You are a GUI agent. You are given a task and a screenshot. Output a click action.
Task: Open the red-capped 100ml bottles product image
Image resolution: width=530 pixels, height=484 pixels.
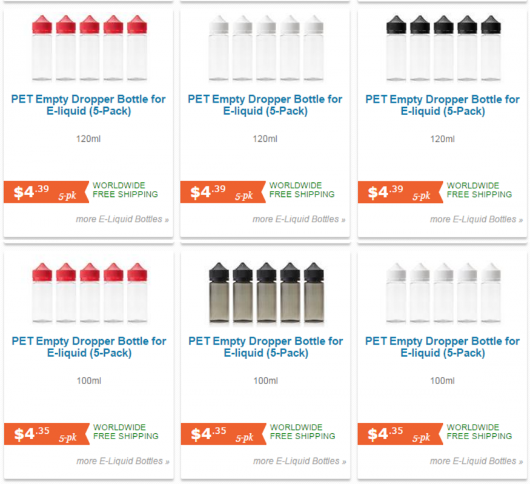88,292
